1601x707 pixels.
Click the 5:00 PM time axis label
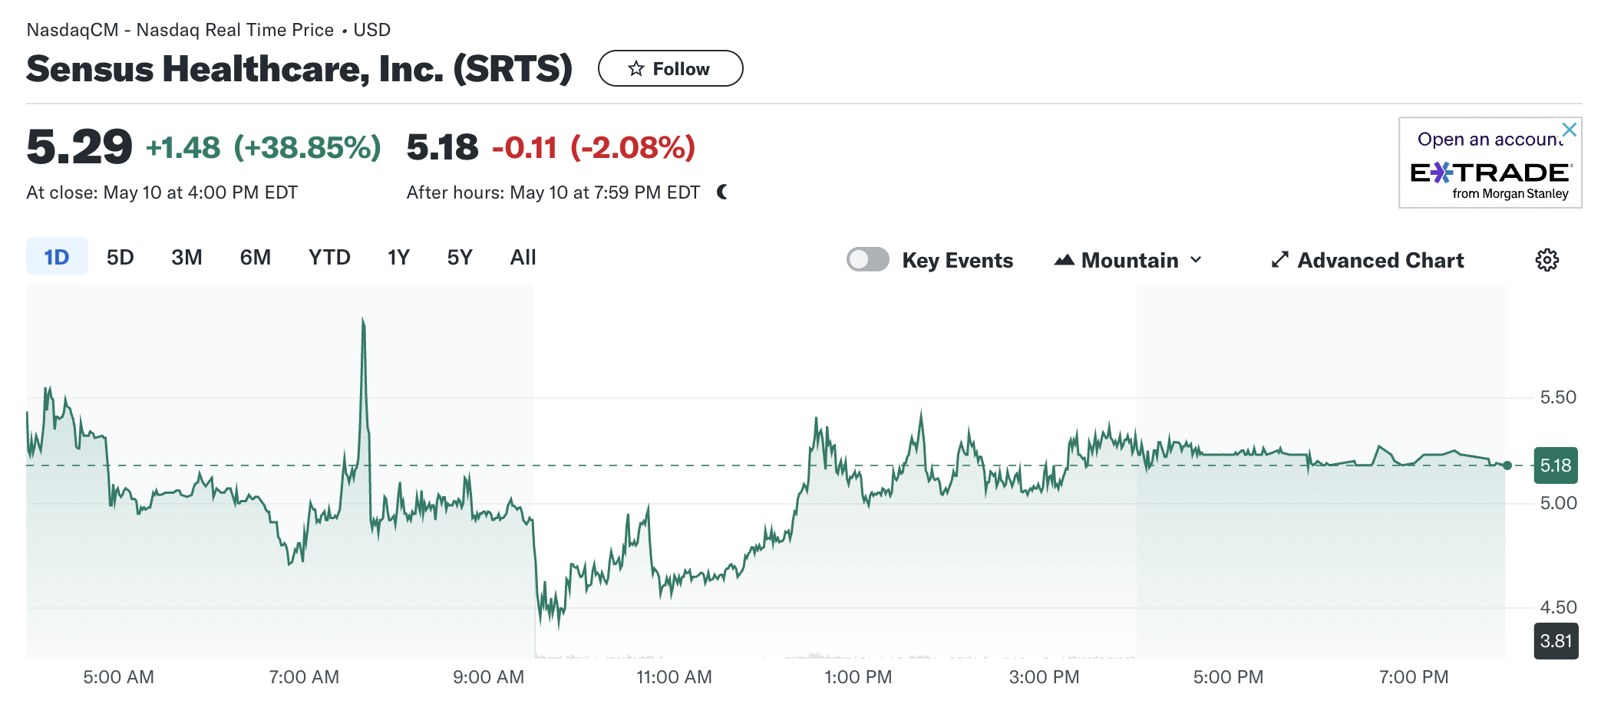(1228, 677)
